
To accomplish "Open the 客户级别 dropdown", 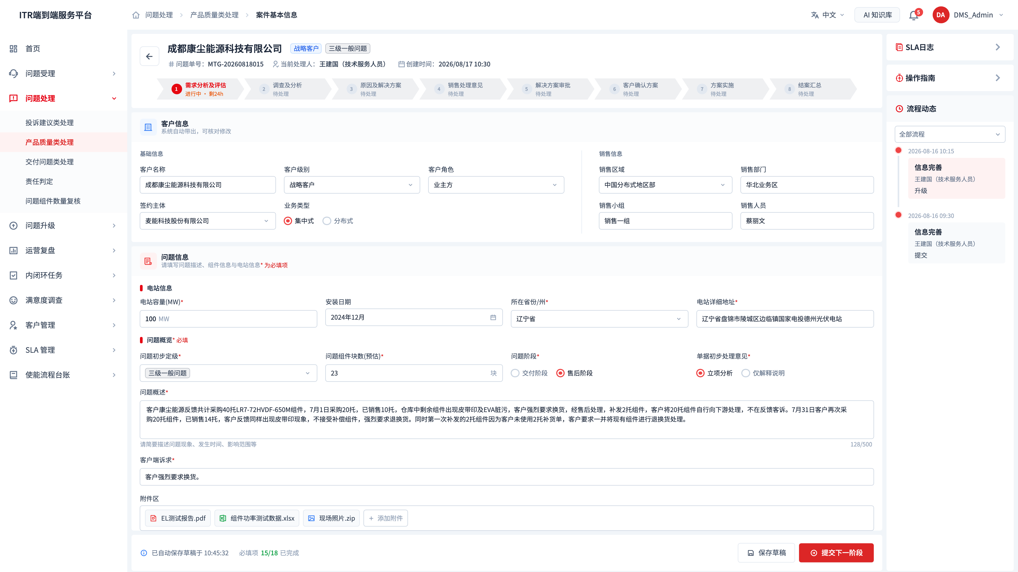I will tap(352, 185).
